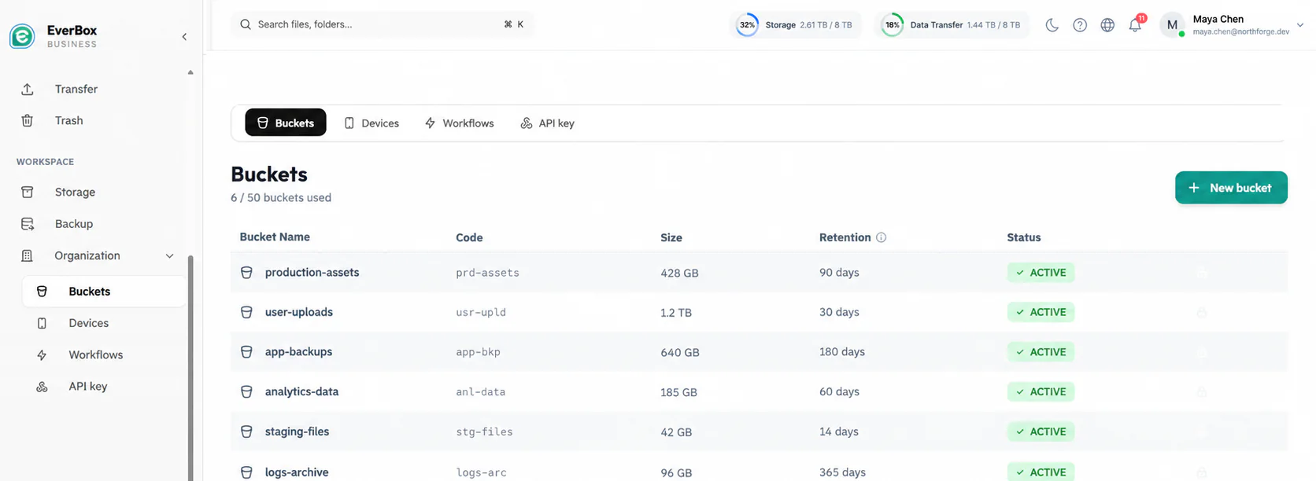Click the 1.2 TB size value

pyautogui.click(x=676, y=313)
